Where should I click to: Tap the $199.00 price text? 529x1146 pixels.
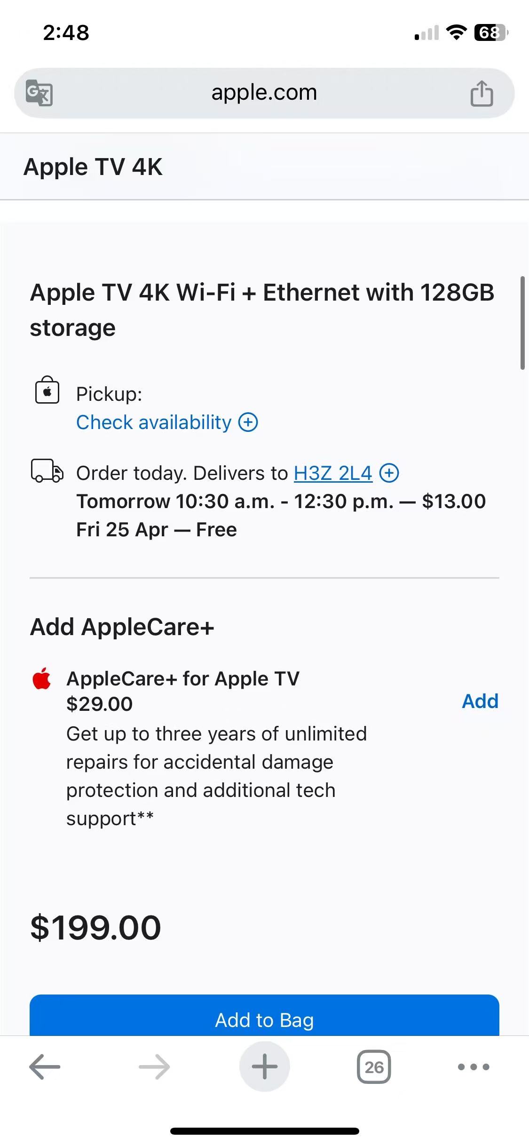click(95, 927)
